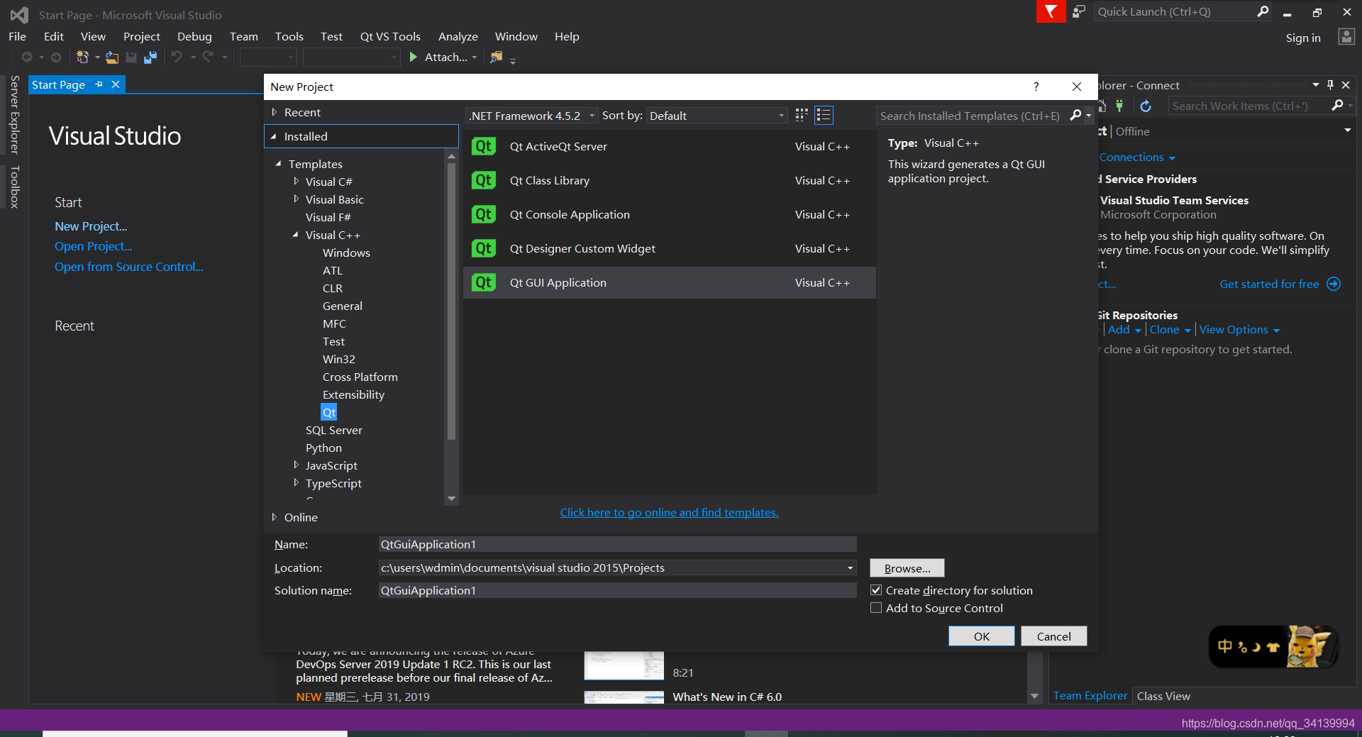Click the Open File toolbar icon
This screenshot has width=1362, height=737.
point(112,57)
